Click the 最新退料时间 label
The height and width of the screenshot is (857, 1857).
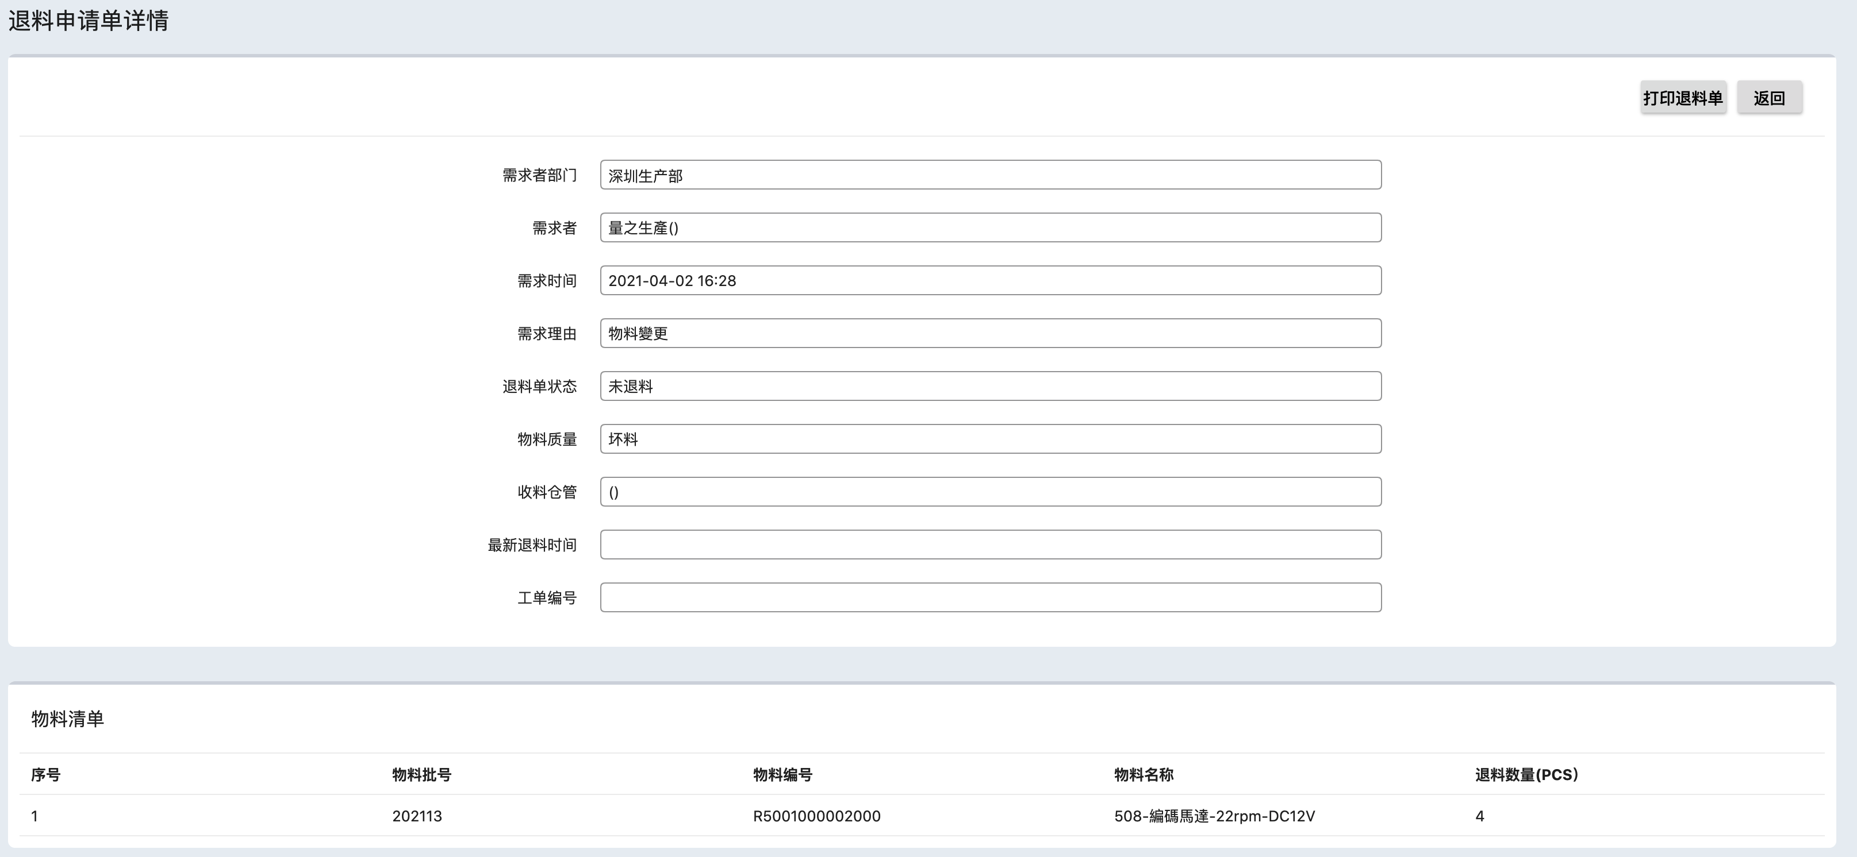pos(532,545)
